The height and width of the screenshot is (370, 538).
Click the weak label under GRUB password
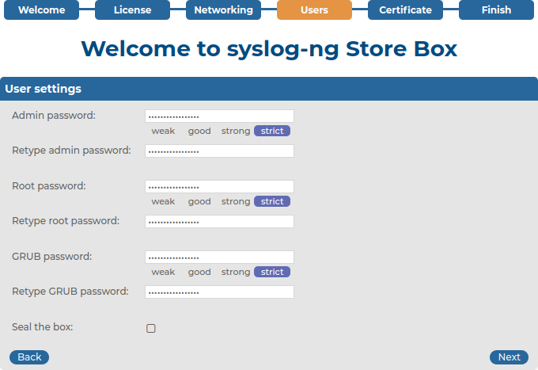tap(163, 272)
